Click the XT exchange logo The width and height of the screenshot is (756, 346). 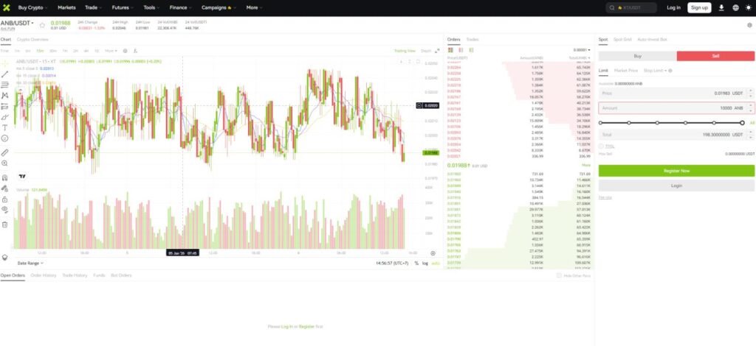tap(6, 7)
